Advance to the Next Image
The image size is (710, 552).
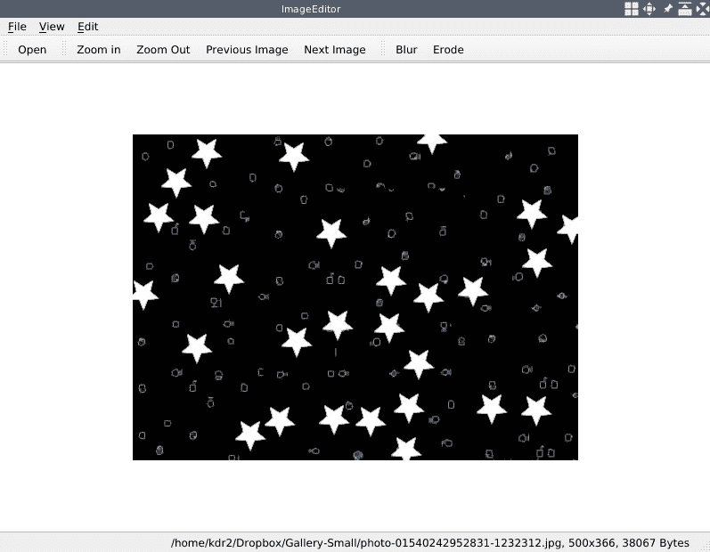[x=334, y=50]
